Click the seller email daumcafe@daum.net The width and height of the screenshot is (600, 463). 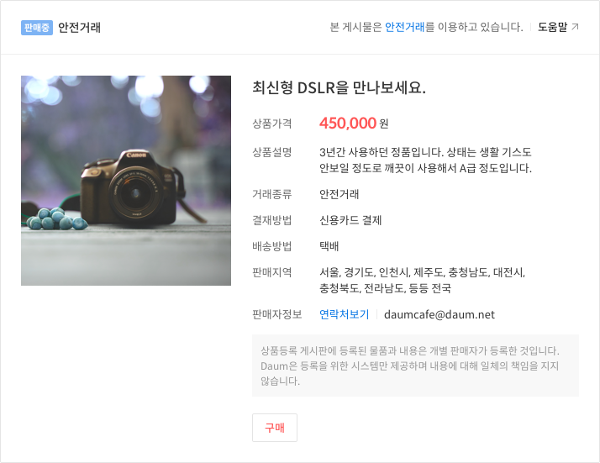439,314
